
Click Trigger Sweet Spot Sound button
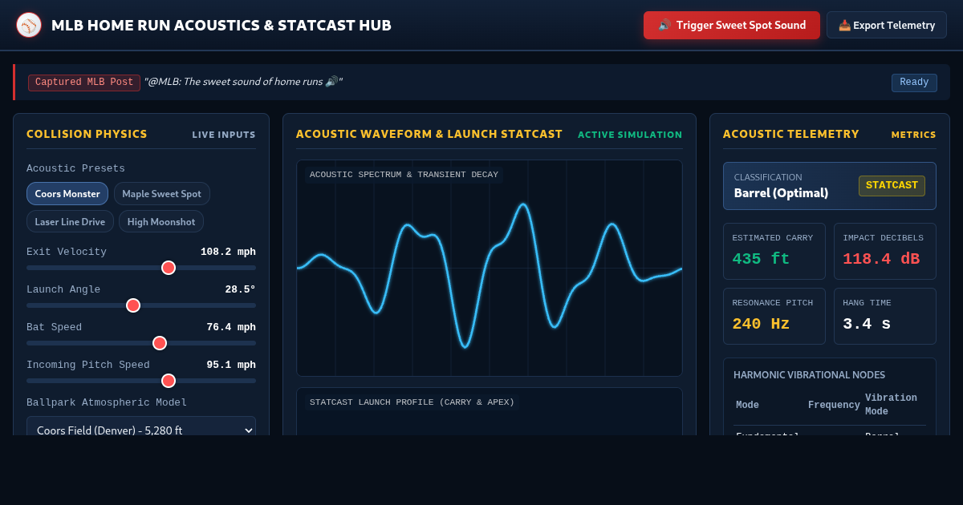click(x=732, y=25)
